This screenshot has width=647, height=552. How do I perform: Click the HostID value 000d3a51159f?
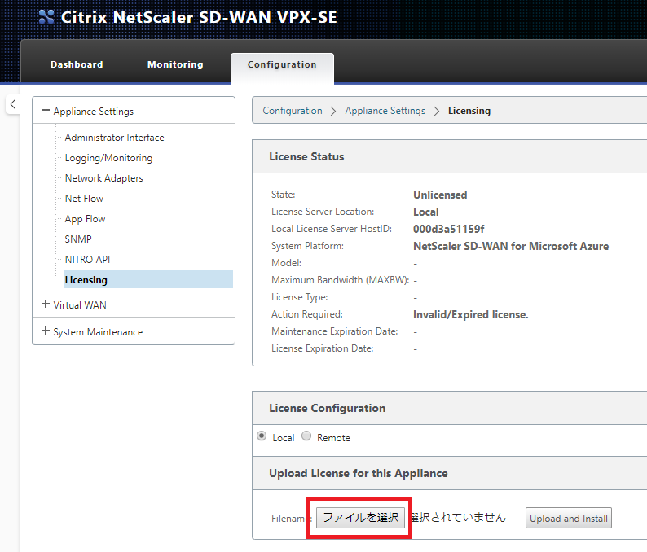[449, 229]
